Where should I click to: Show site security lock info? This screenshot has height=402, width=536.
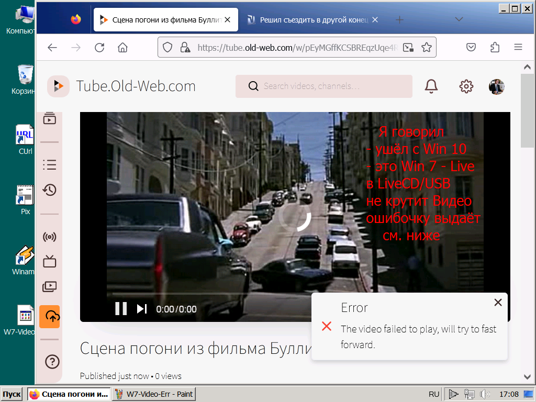185,48
